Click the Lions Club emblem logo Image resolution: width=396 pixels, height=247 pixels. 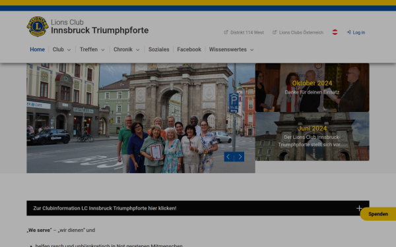tap(38, 26)
